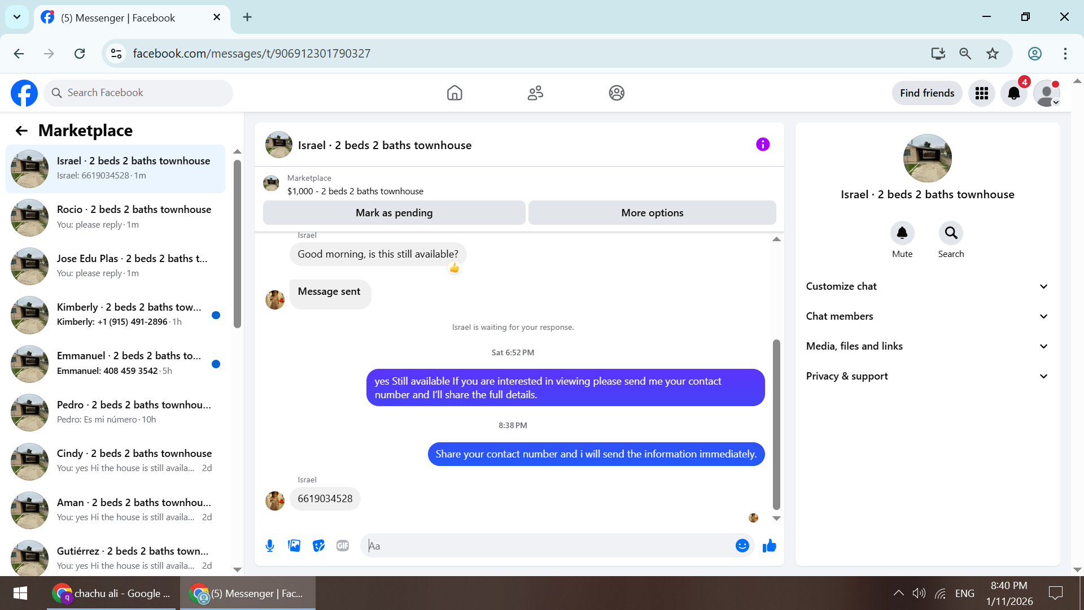Screen dimensions: 1084x610
Task: Click Israel's avatar next to 6619034528
Action: click(275, 500)
